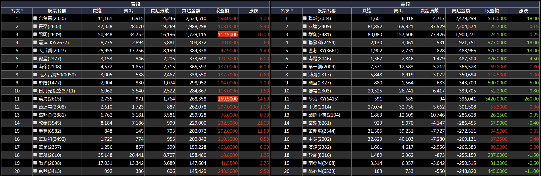Tick the checkbox for 聯詠(3034)
The image size is (541, 176).
pos(305,18)
